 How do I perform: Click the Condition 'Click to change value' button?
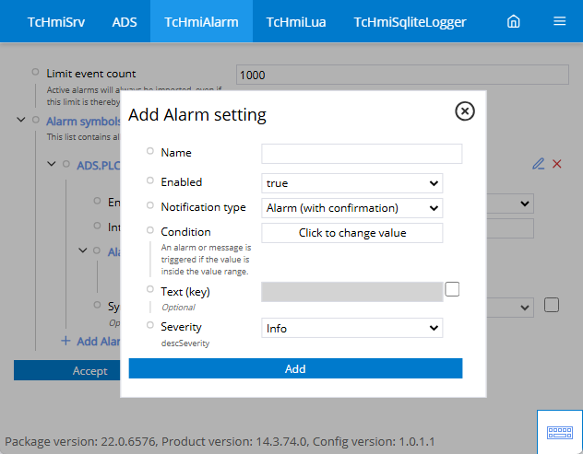click(351, 233)
